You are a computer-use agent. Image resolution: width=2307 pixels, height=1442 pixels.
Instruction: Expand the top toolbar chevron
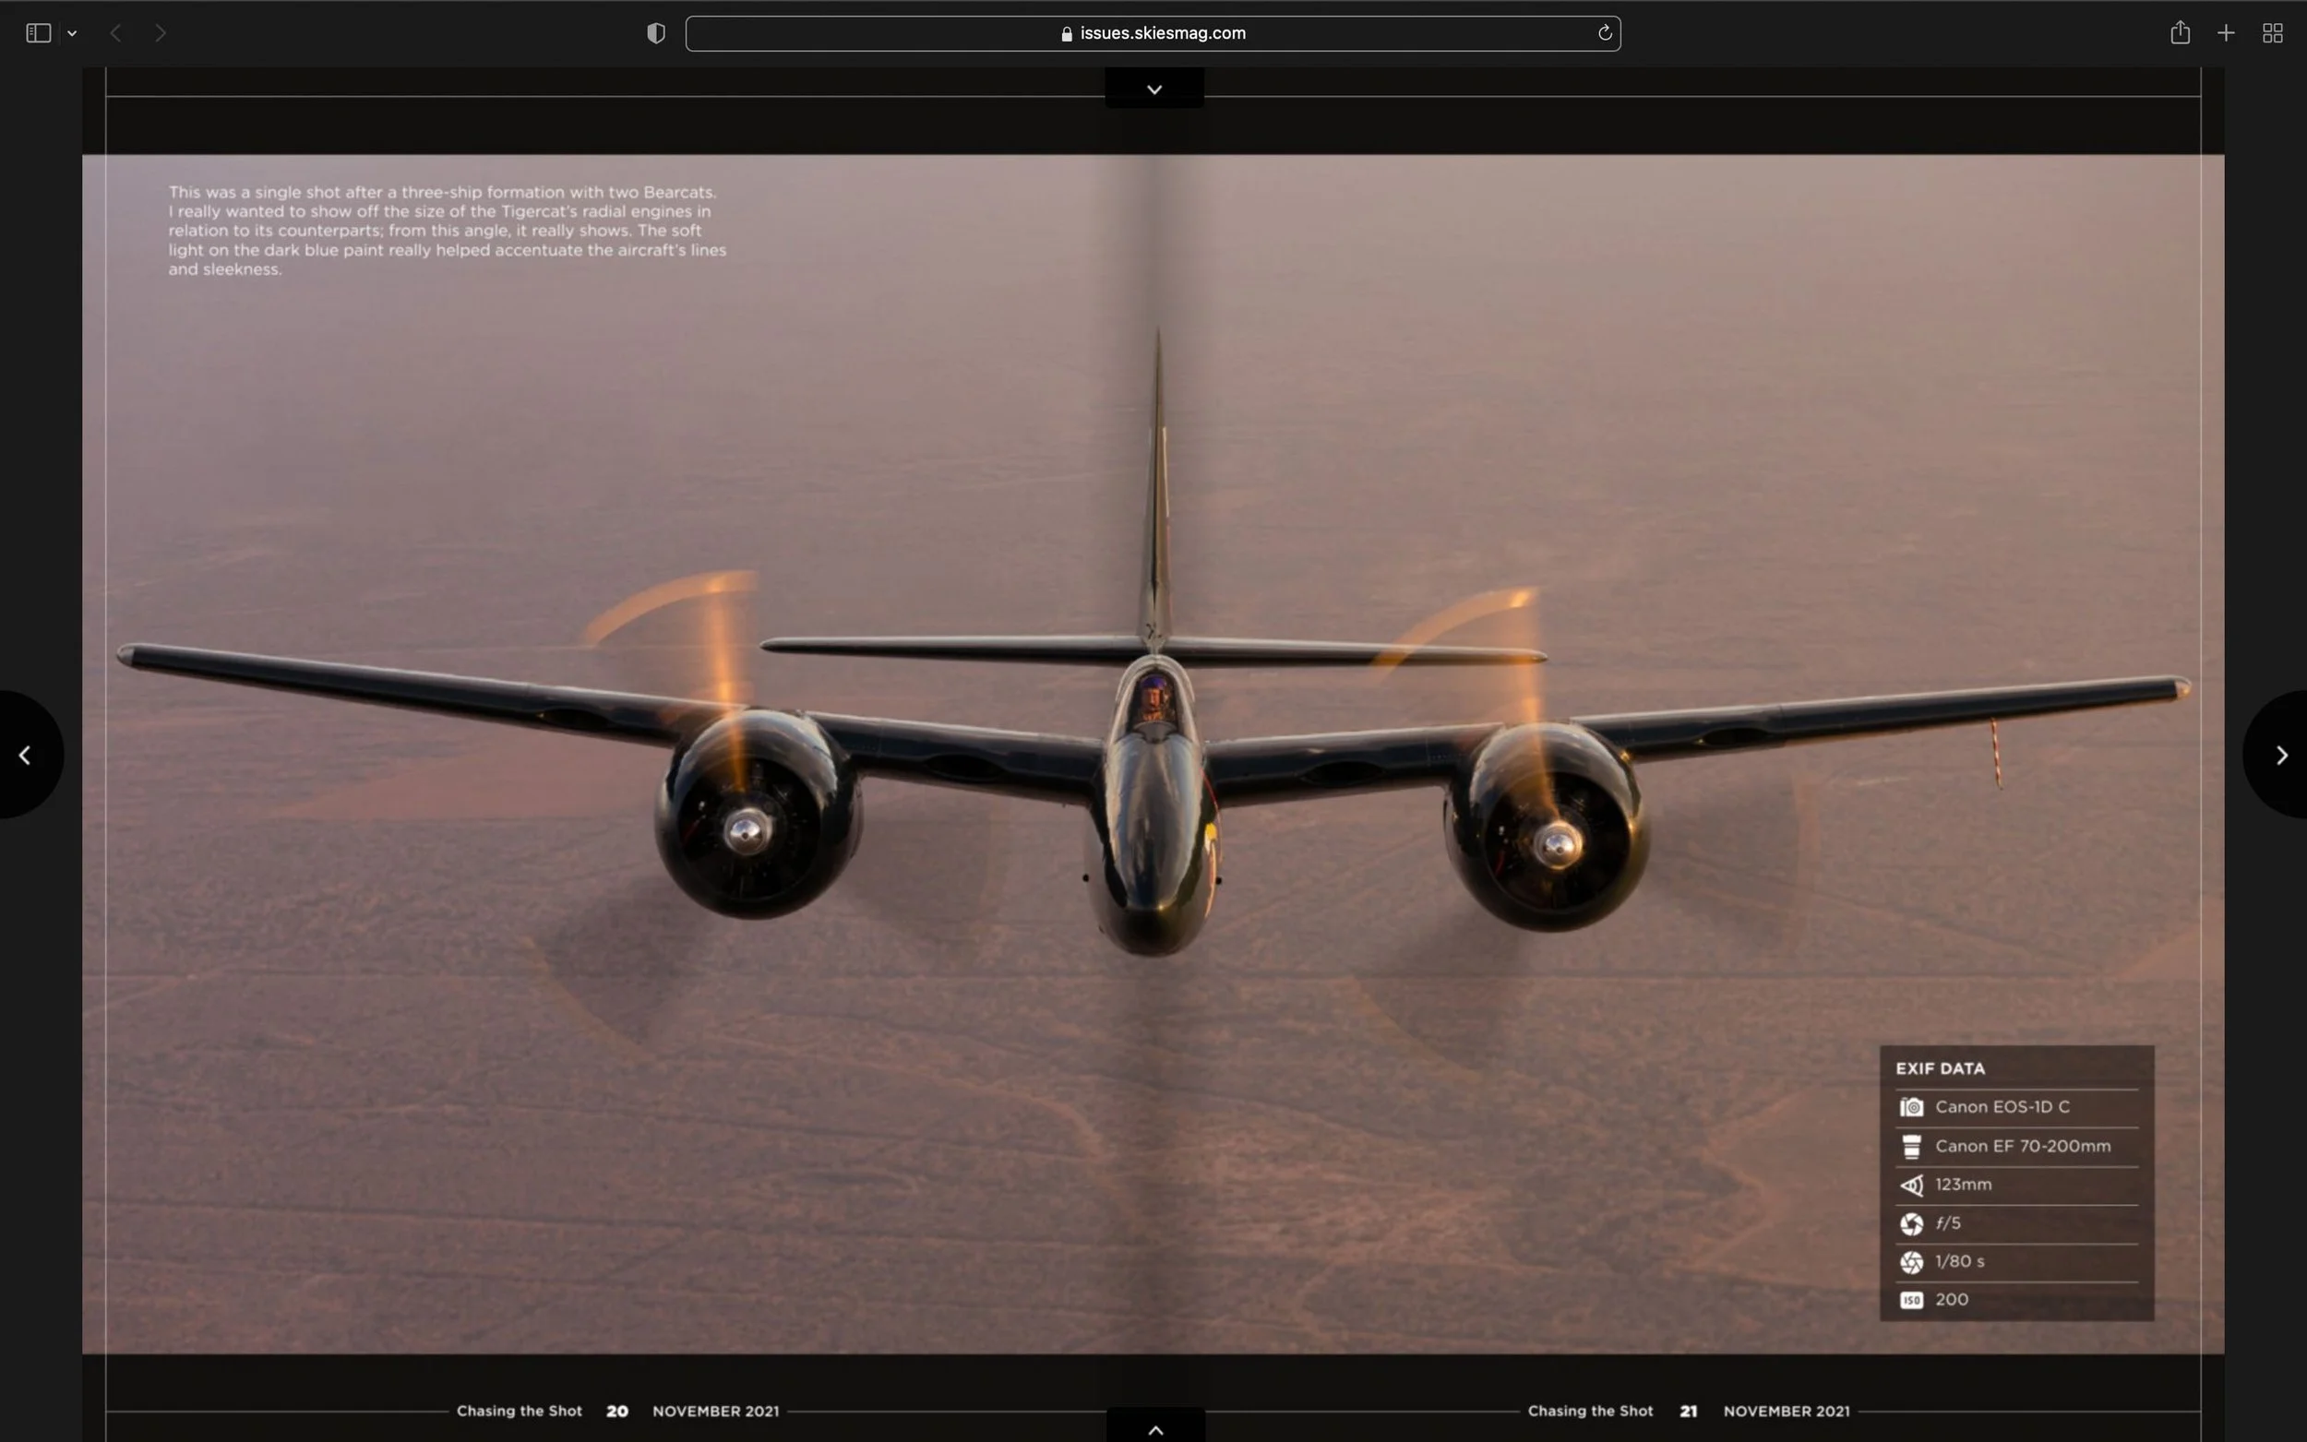coord(1154,89)
